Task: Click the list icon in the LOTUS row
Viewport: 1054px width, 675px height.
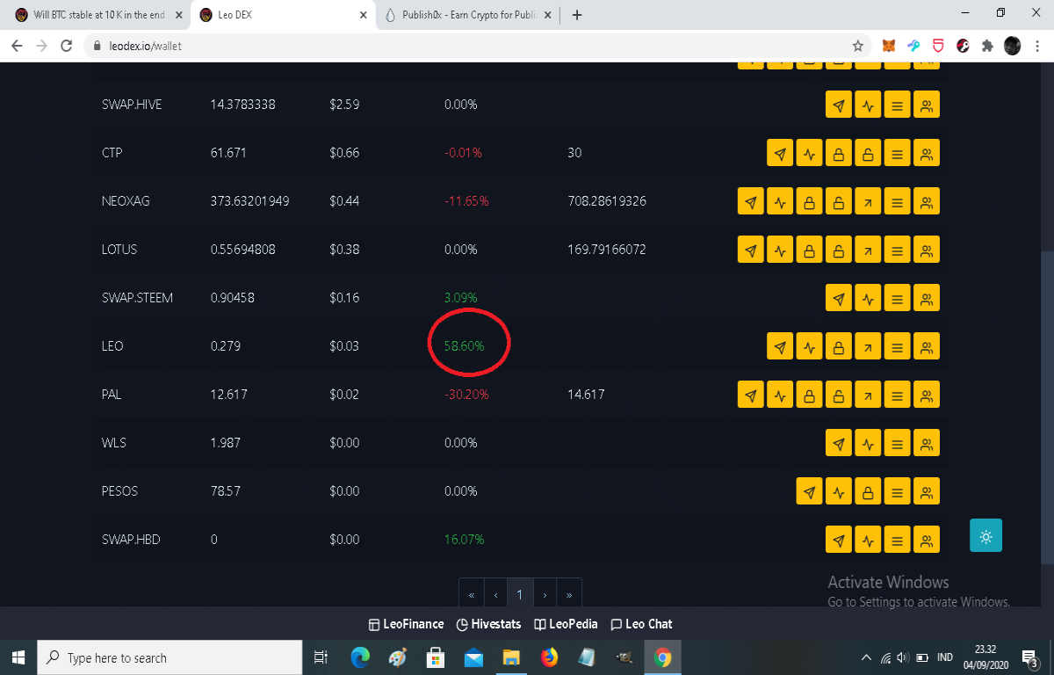Action: tap(897, 250)
